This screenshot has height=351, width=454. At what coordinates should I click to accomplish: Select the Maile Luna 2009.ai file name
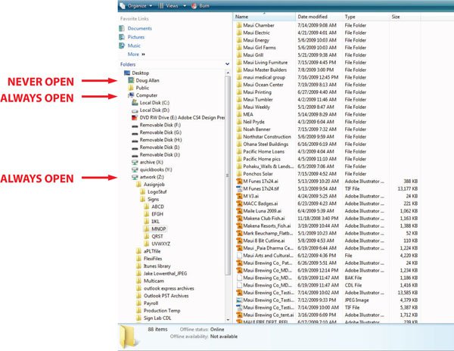tap(262, 211)
